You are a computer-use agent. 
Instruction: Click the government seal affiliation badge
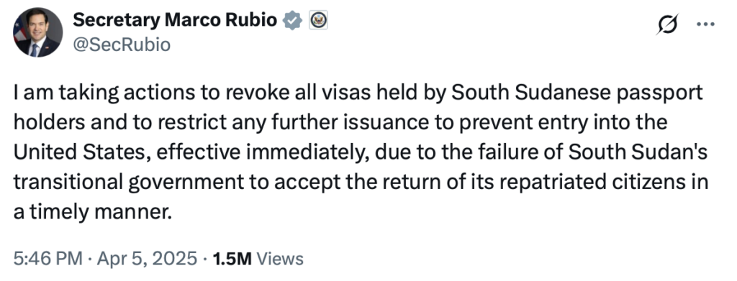[318, 21]
